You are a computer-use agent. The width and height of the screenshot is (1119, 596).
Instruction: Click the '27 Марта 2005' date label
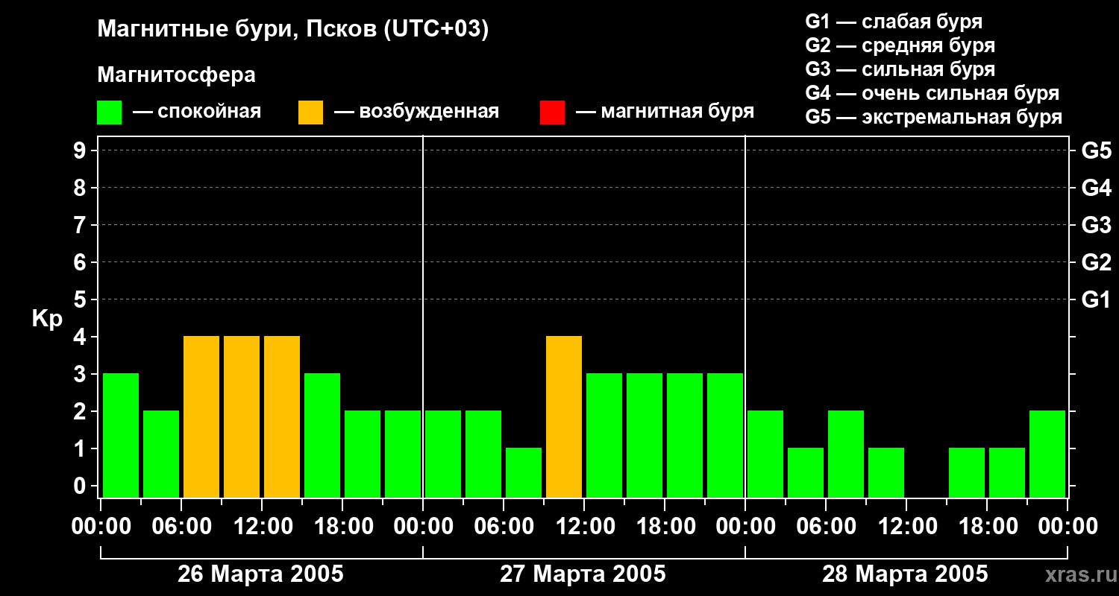(x=583, y=574)
